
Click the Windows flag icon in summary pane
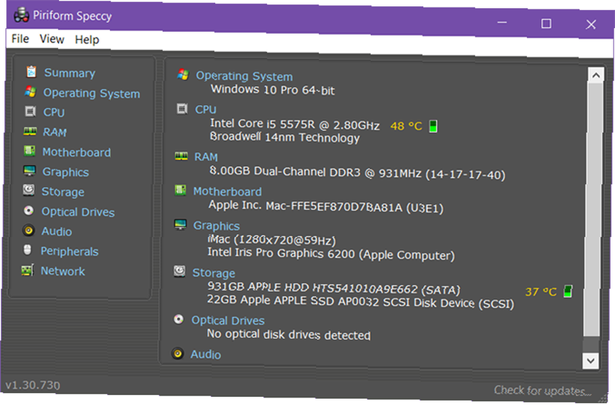click(x=183, y=74)
